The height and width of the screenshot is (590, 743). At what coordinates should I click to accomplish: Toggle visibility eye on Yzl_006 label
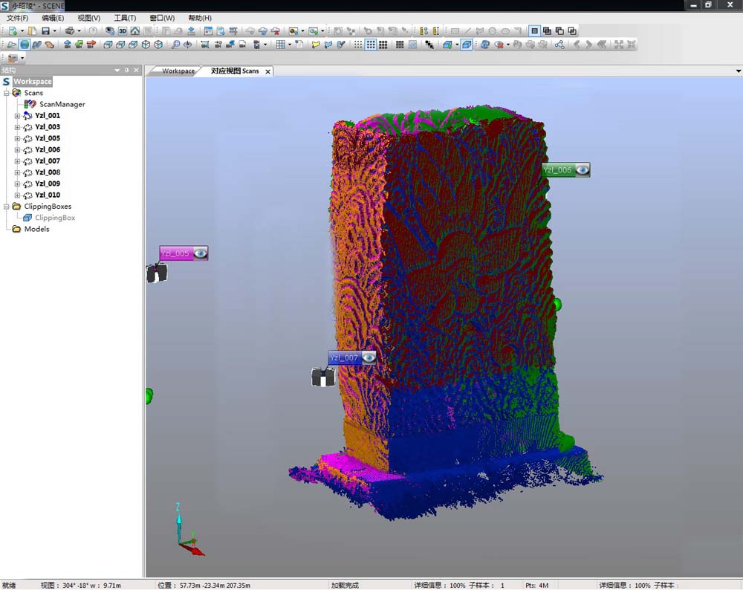pos(583,170)
